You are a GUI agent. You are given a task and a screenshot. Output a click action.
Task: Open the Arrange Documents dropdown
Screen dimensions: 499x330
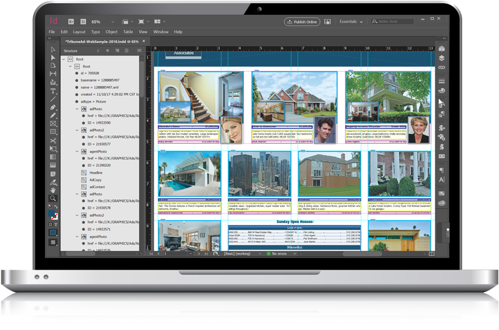coord(160,22)
